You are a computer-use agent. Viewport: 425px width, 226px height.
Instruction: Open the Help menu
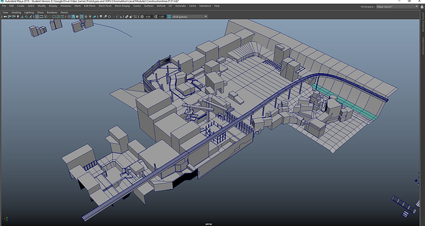[x=217, y=6]
